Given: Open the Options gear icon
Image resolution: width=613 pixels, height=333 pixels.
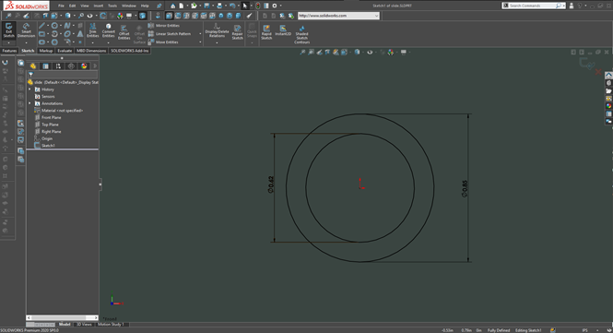Looking at the screenshot, I should click(275, 6).
